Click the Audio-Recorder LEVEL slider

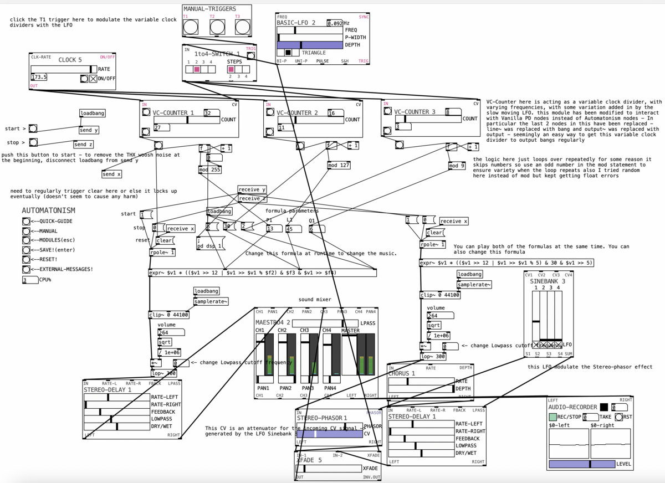click(590, 464)
